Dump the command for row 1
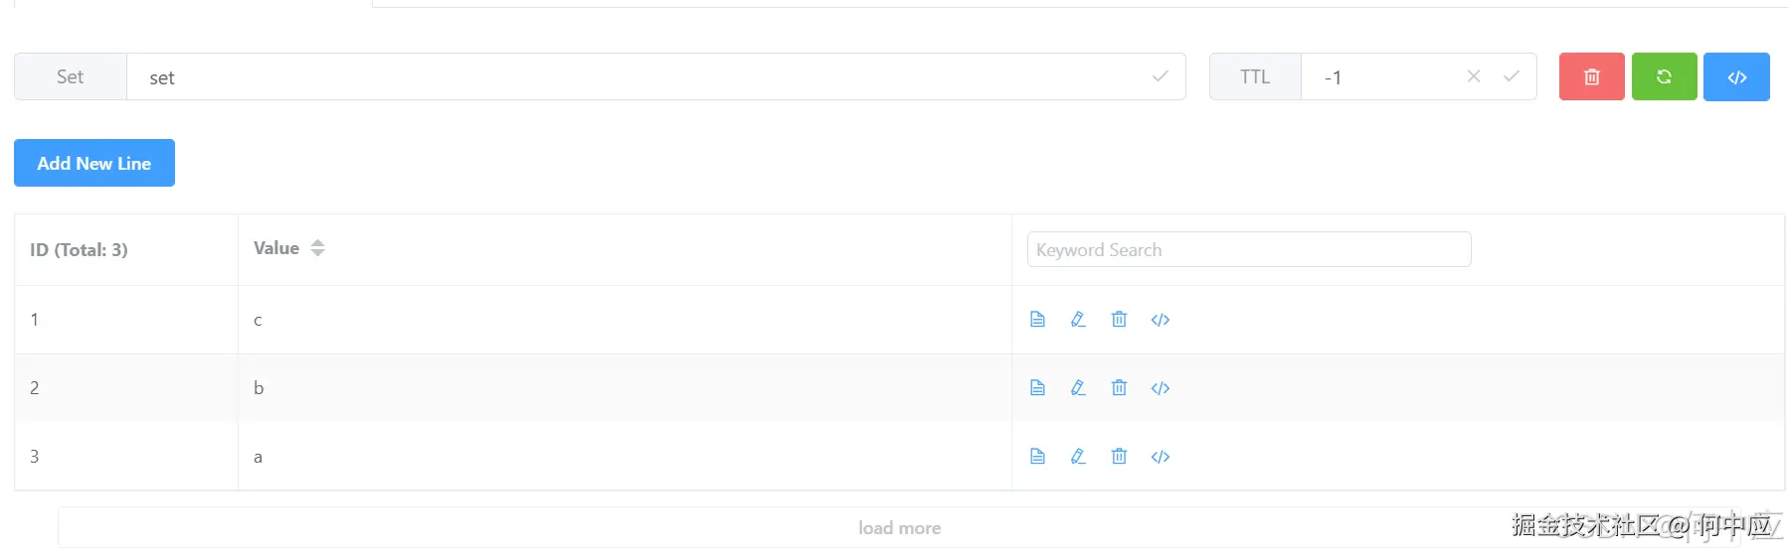 [1160, 320]
